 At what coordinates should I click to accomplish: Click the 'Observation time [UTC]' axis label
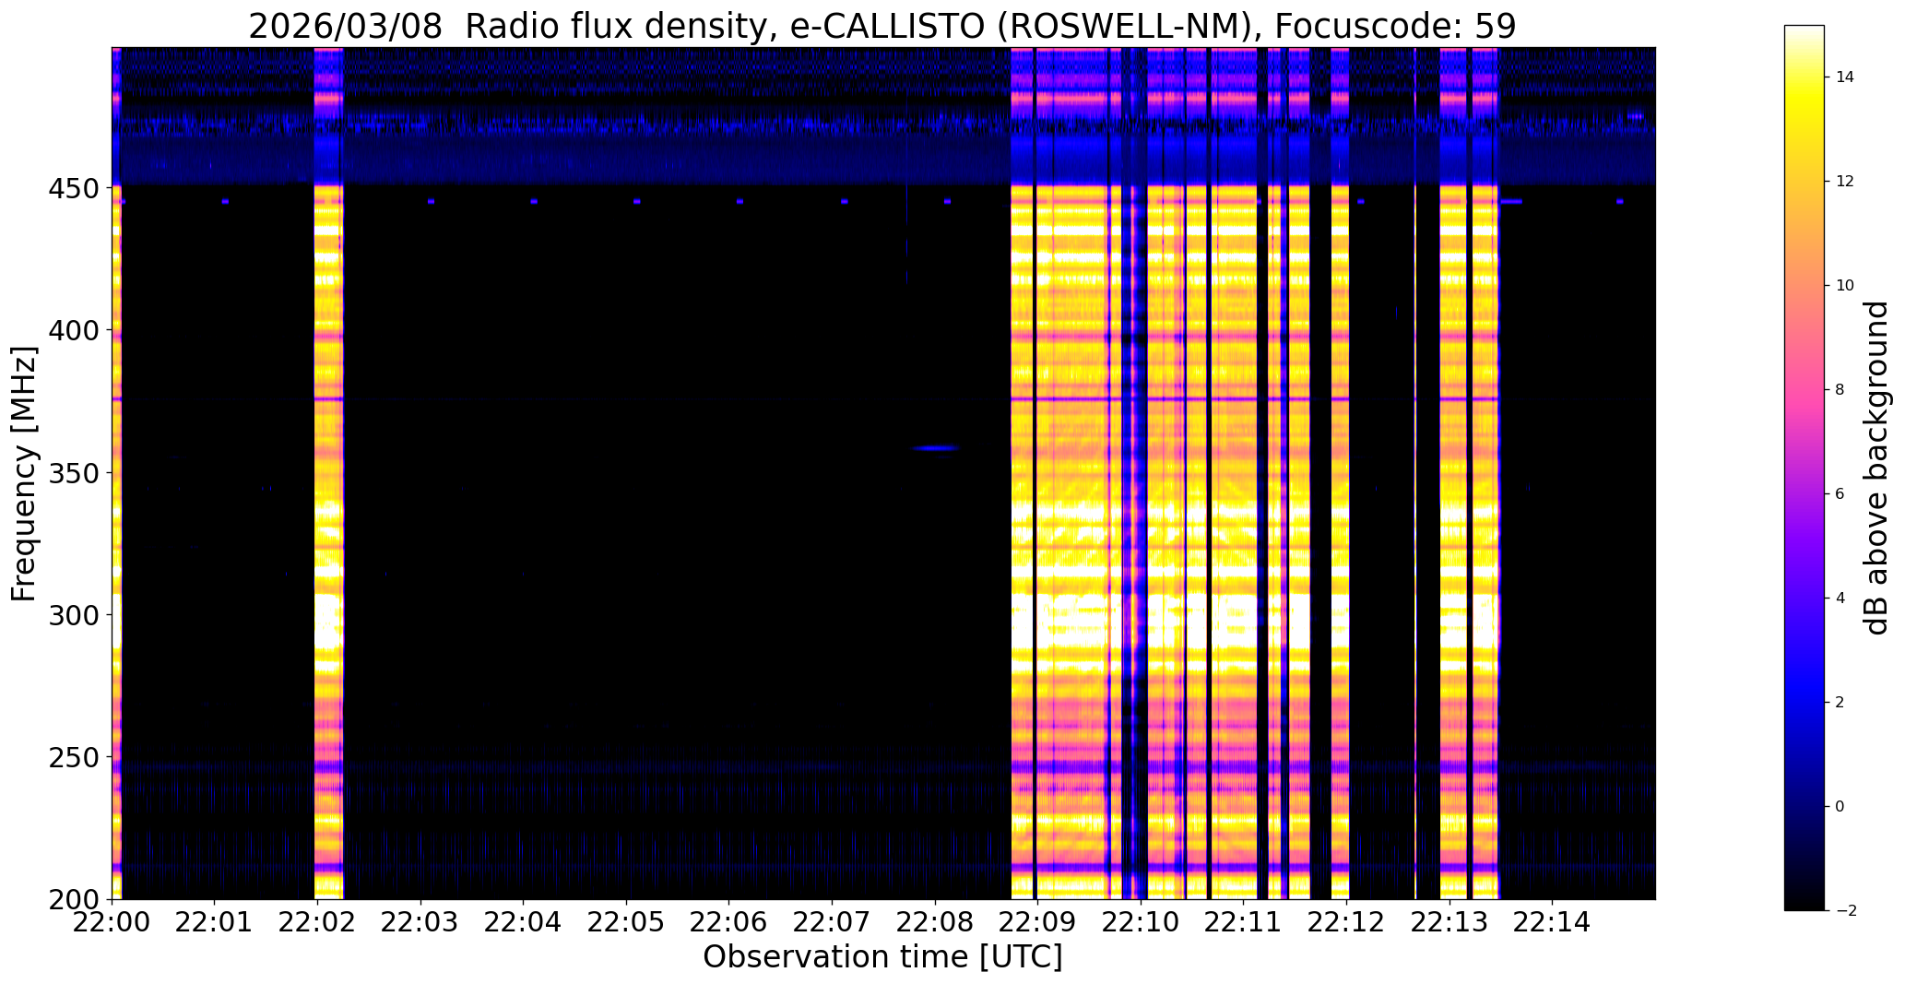[x=882, y=957]
